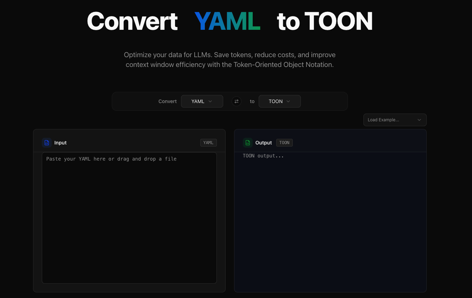
Task: Open the YAML source format dropdown
Action: coord(202,101)
